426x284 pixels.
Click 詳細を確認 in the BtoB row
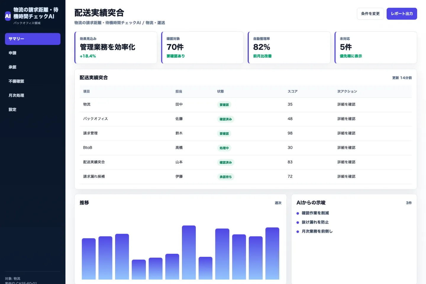coord(346,148)
